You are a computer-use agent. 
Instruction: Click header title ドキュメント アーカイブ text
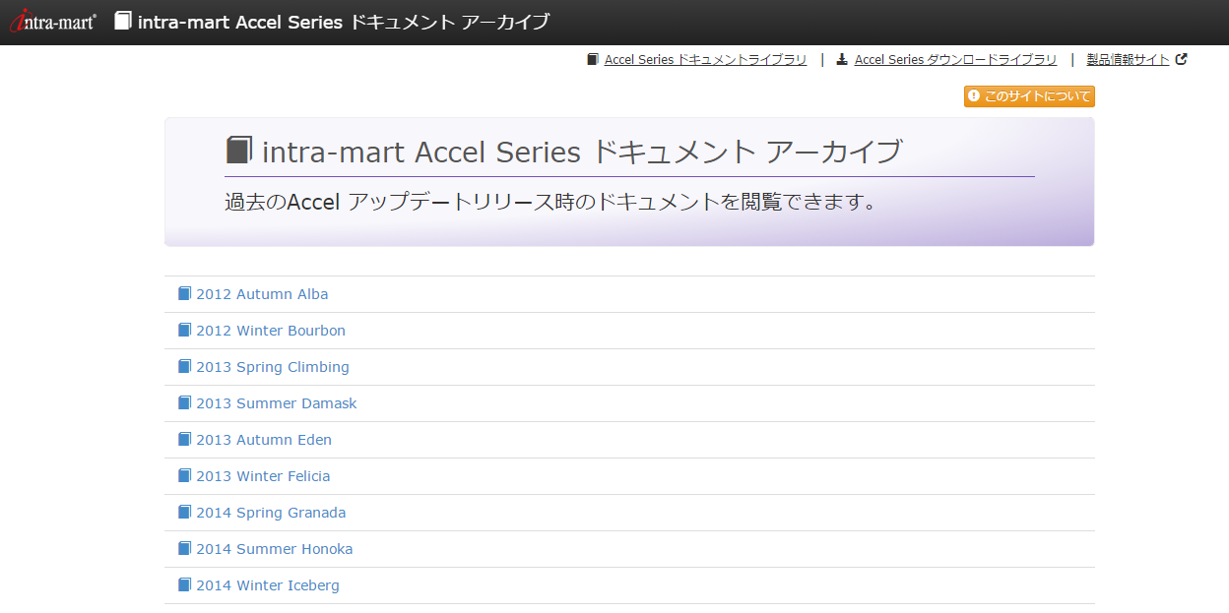450,22
